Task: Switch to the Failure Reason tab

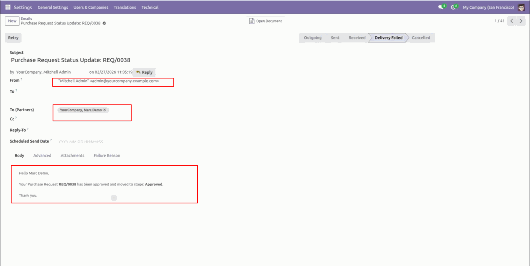Action: [x=107, y=155]
